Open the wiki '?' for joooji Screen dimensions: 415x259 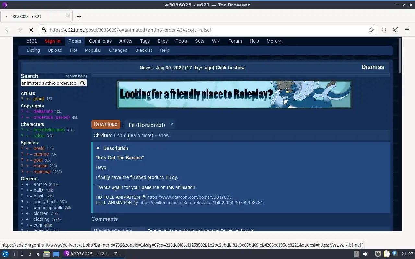pyautogui.click(x=22, y=99)
